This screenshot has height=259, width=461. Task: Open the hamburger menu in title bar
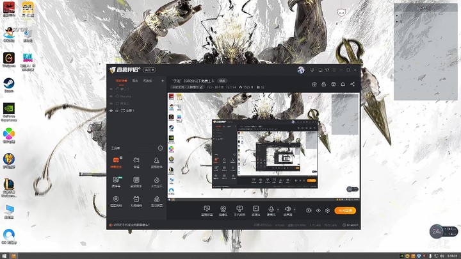coord(334,70)
